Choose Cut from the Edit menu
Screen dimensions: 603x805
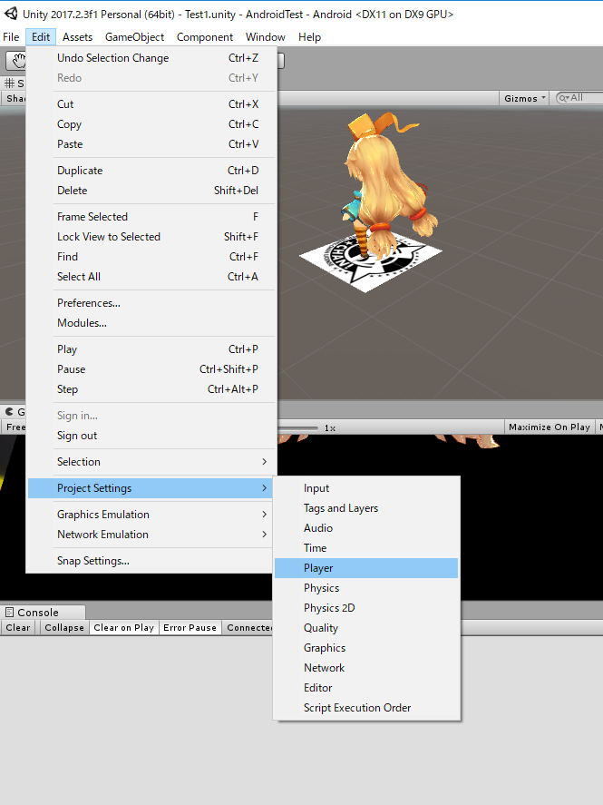point(151,104)
